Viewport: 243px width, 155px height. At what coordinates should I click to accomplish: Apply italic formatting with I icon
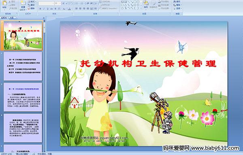(44, 9)
